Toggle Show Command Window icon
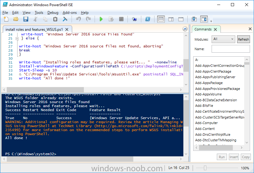The height and width of the screenshot is (173, 254). [194, 19]
